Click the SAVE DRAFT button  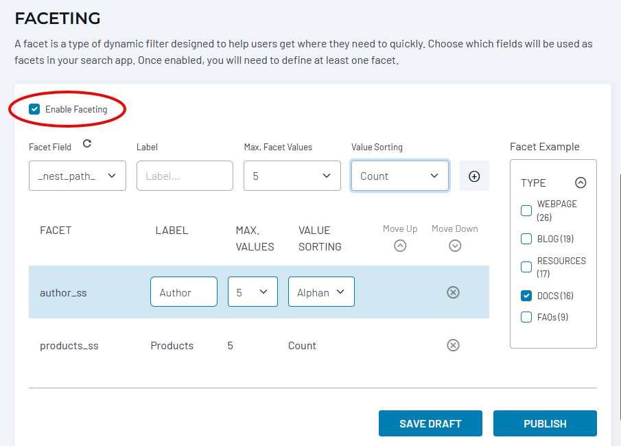430,423
